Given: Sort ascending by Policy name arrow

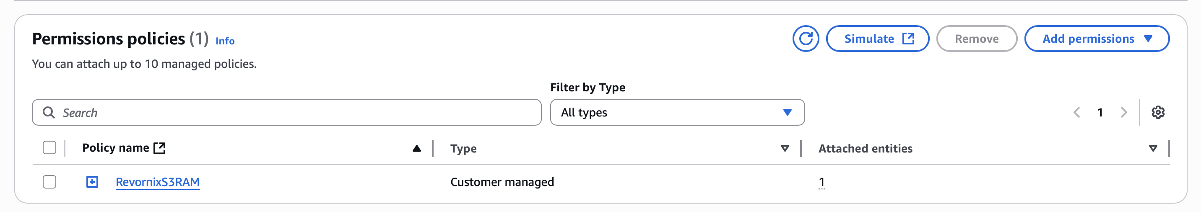Looking at the screenshot, I should click(x=416, y=149).
